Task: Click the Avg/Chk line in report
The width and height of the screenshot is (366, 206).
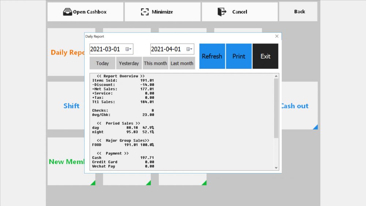Action: tap(123, 115)
